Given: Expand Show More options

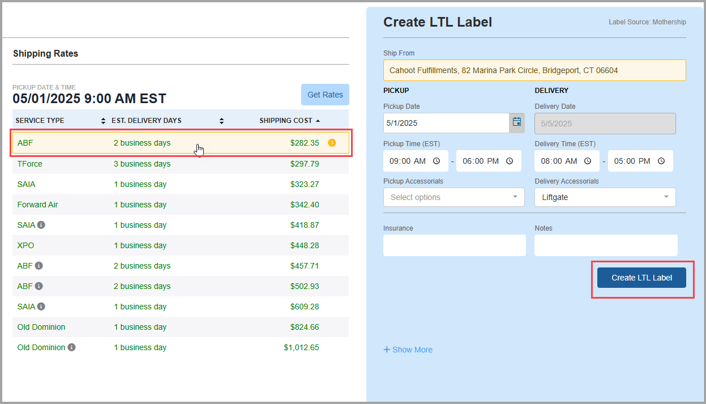Looking at the screenshot, I should pyautogui.click(x=408, y=350).
